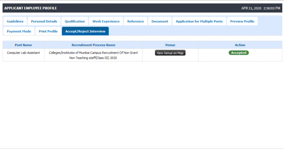Click View Venue on Map button

170,53
